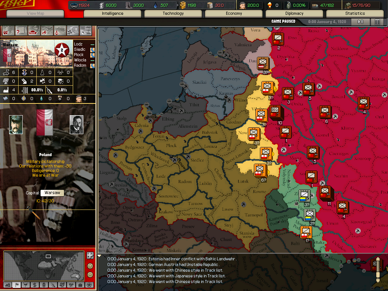Viewport: 388px width, 291px height.
Task: Open the Technology tab
Action: (173, 13)
